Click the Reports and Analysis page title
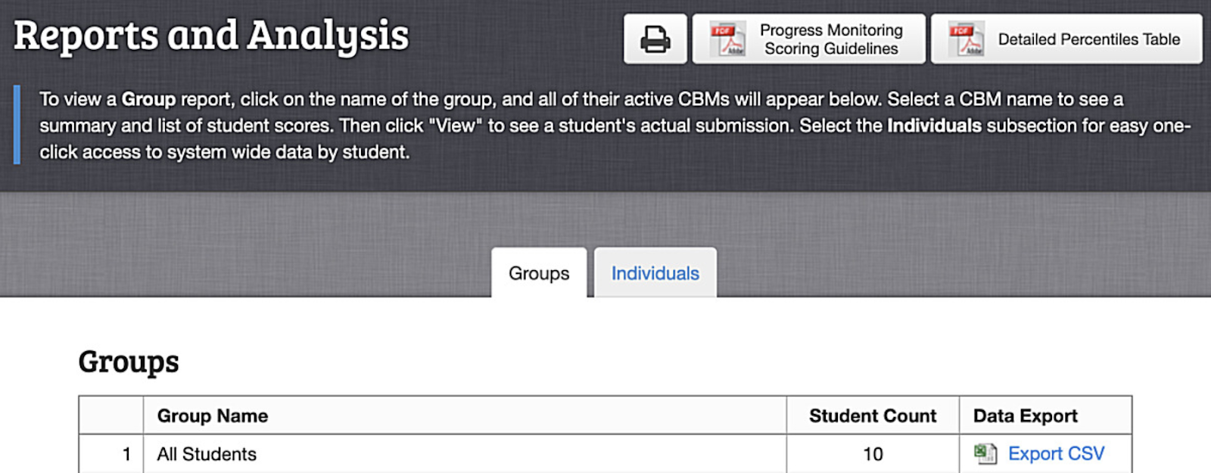1211x473 pixels. 211,36
